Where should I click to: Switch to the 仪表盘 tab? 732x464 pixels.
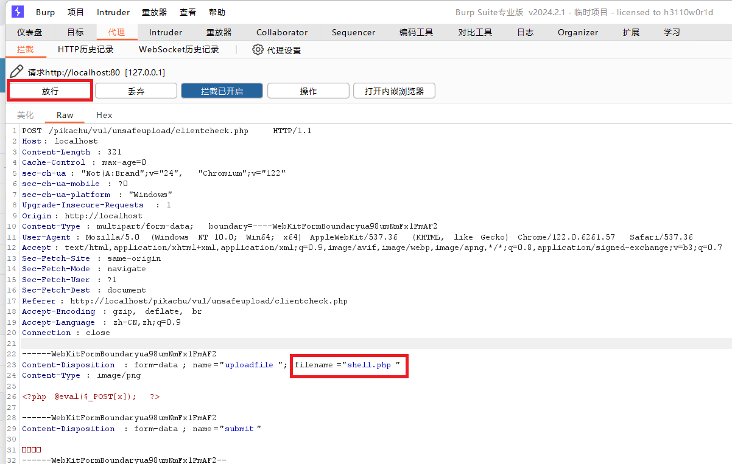(x=29, y=32)
